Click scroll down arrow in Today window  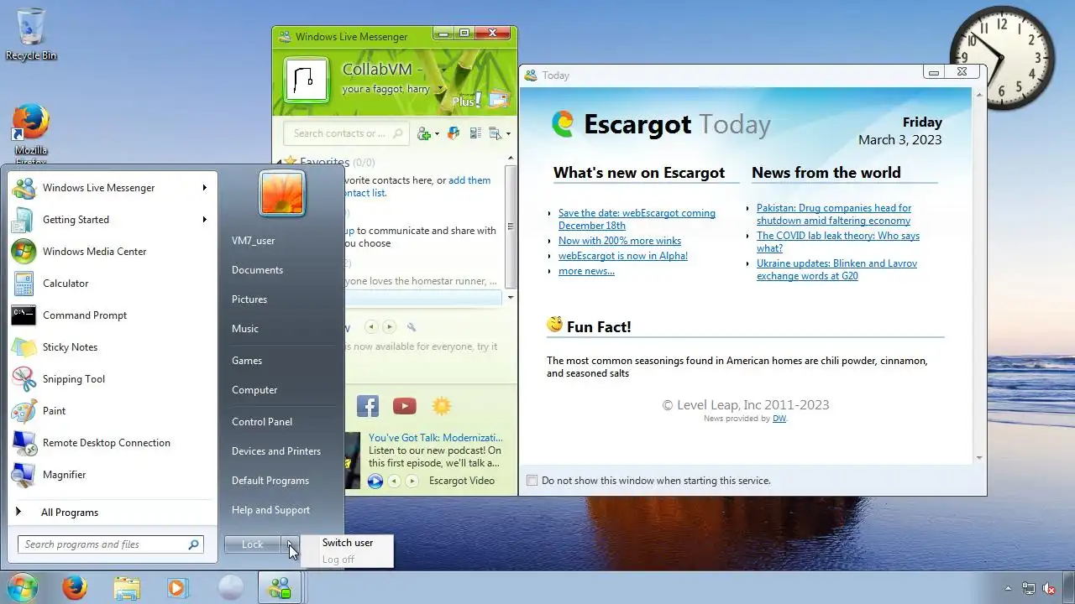pyautogui.click(x=978, y=458)
